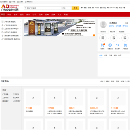This screenshot has height=130, width=130.
Task: Show the QR code (二维码) icon
Action: pos(18,2)
